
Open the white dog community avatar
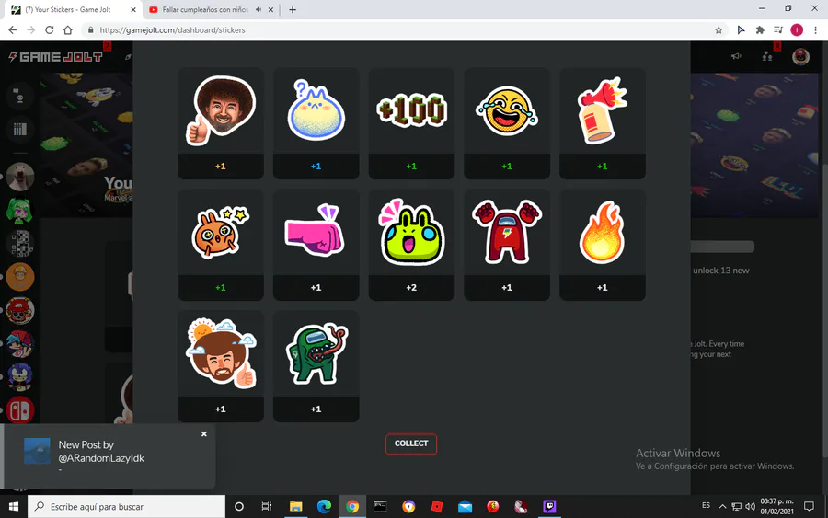pyautogui.click(x=20, y=177)
